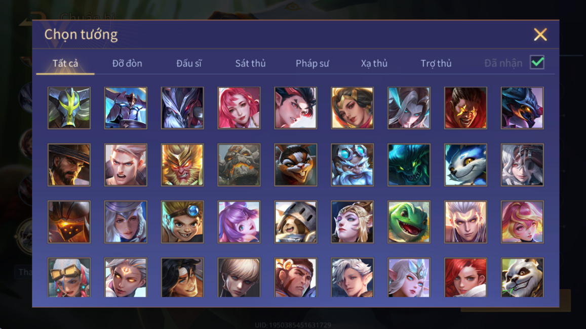Select the red-haired woman hero portrait
Image resolution: width=586 pixels, height=329 pixels.
[x=465, y=277]
